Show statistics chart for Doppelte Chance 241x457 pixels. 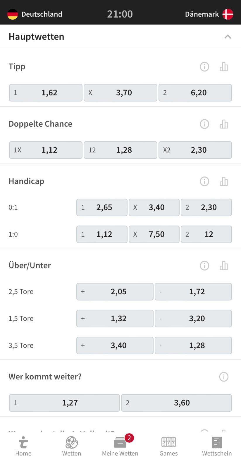tap(224, 124)
